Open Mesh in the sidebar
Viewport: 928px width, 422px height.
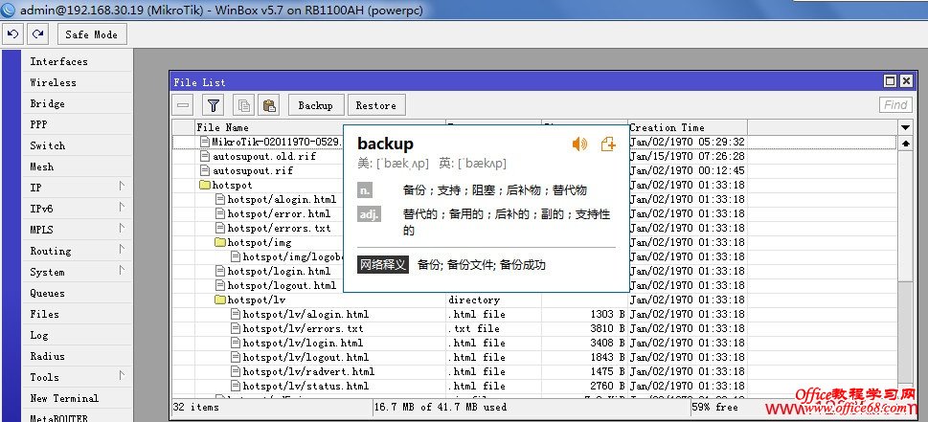tap(41, 167)
